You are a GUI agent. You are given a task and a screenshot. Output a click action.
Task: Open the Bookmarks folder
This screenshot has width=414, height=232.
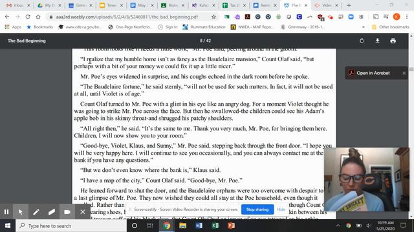[x=40, y=27]
